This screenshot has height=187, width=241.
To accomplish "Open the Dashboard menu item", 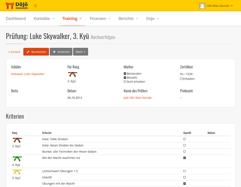I will (x=16, y=19).
